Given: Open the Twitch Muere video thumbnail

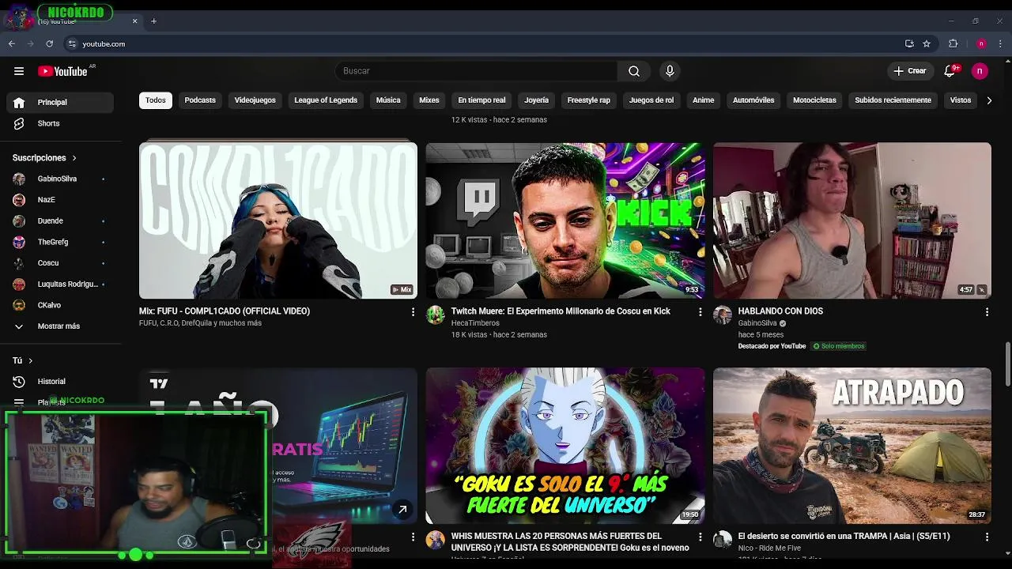Looking at the screenshot, I should coord(565,220).
